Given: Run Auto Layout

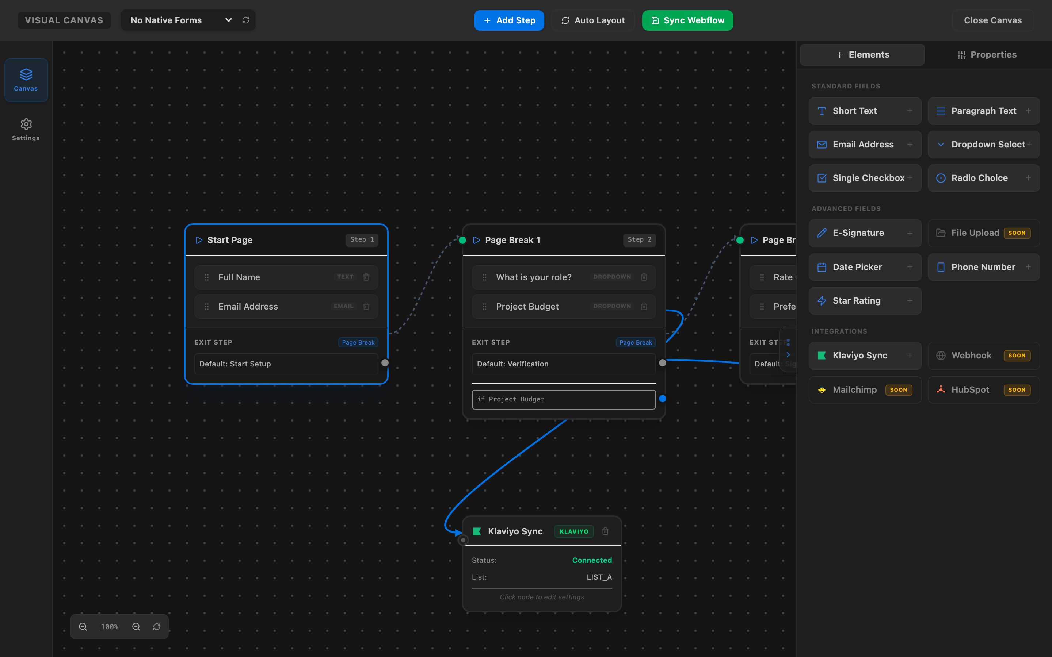Looking at the screenshot, I should (x=593, y=20).
